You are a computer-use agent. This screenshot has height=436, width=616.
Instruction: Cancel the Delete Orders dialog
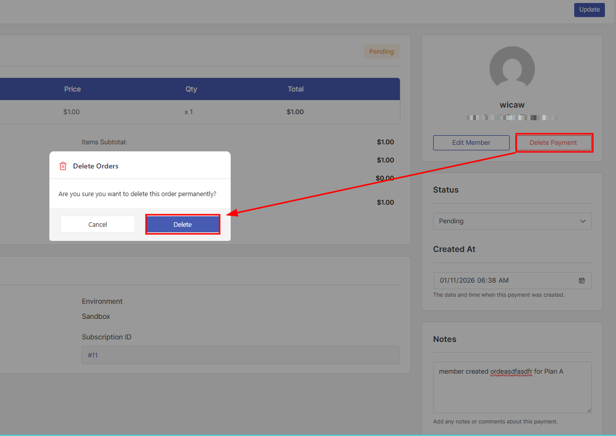click(97, 224)
